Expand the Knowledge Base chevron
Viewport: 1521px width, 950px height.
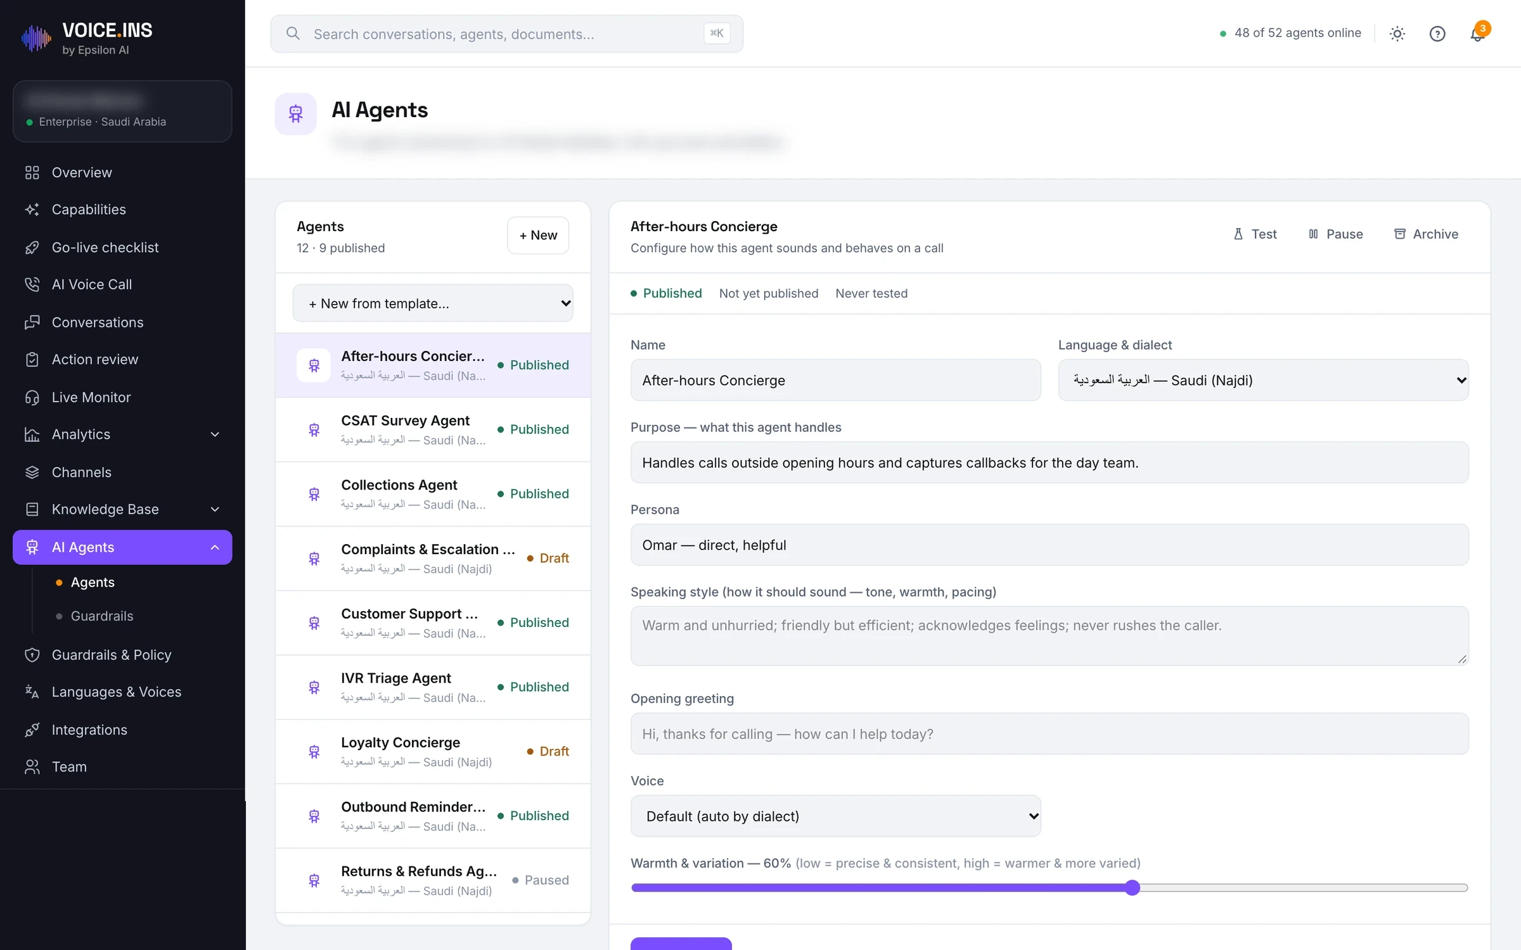(215, 509)
